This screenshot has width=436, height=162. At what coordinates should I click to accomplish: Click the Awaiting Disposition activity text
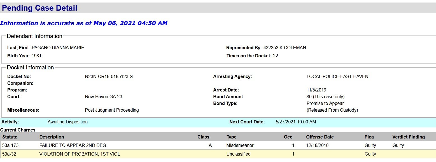point(67,122)
